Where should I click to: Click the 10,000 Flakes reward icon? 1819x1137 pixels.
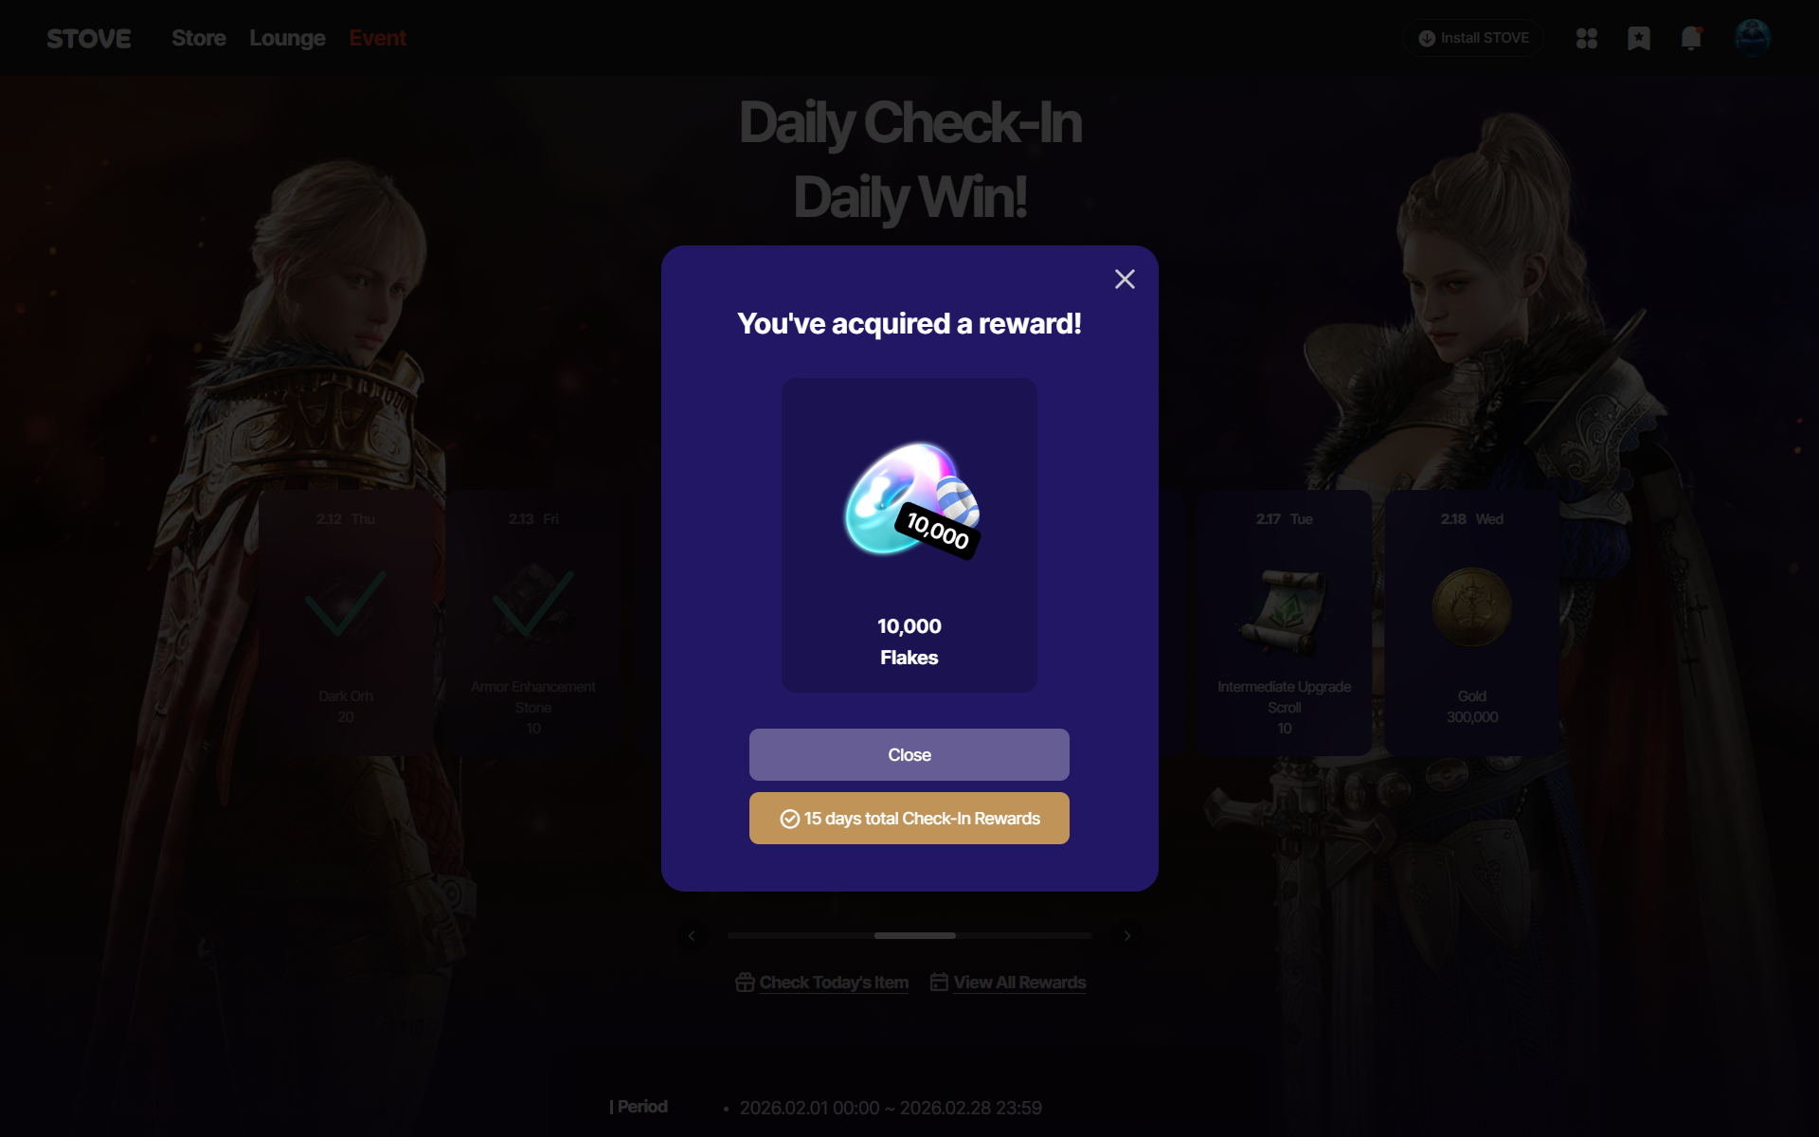pos(911,500)
